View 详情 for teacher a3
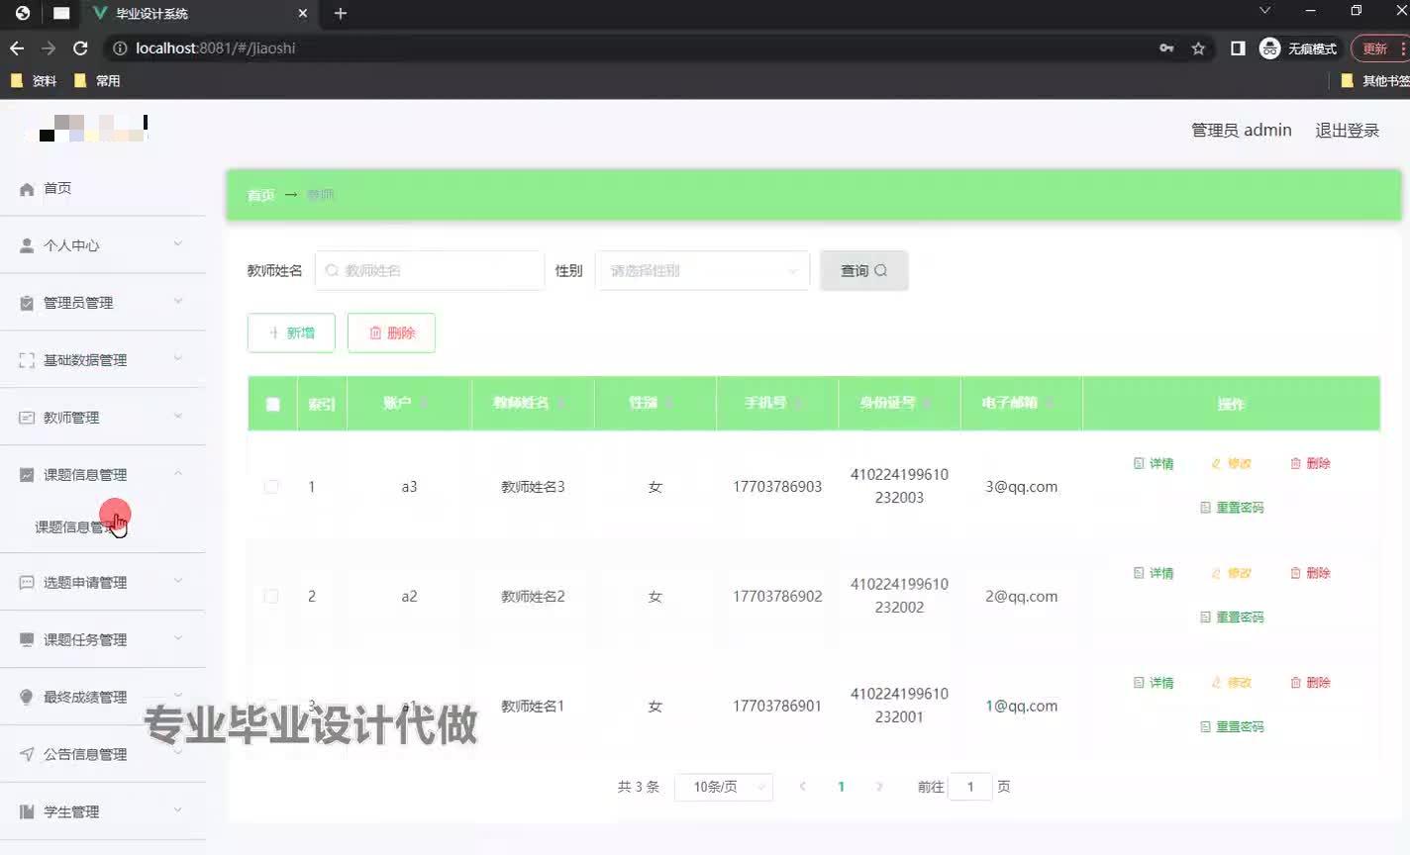 [x=1154, y=463]
